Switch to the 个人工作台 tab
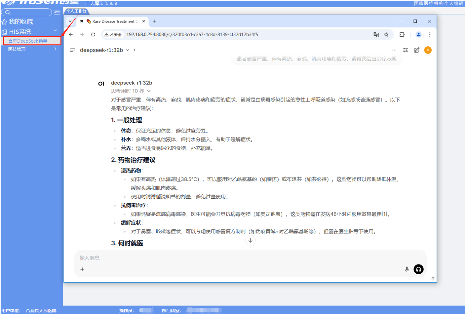The width and height of the screenshot is (465, 314). click(76, 11)
